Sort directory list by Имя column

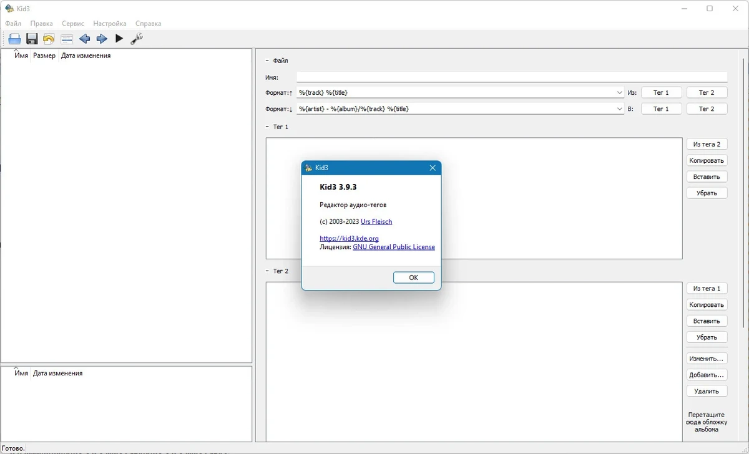click(21, 373)
